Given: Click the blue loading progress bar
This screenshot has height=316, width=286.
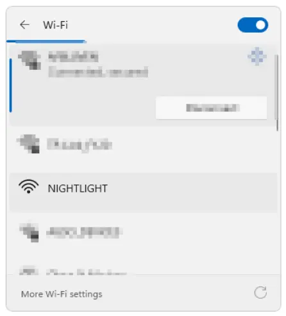Looking at the screenshot, I should [46, 42].
